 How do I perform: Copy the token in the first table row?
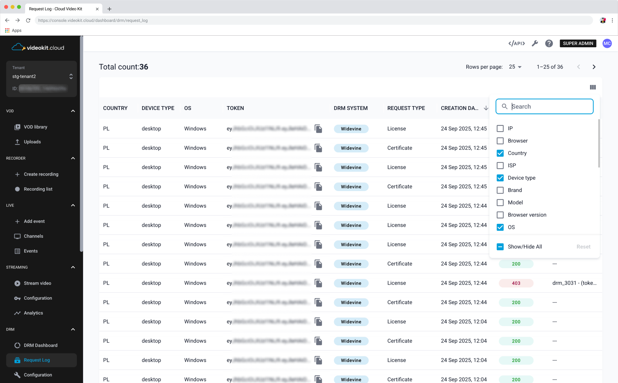tap(319, 129)
